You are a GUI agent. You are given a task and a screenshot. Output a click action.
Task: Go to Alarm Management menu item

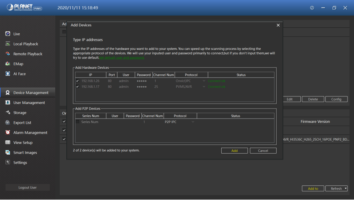coord(30,132)
